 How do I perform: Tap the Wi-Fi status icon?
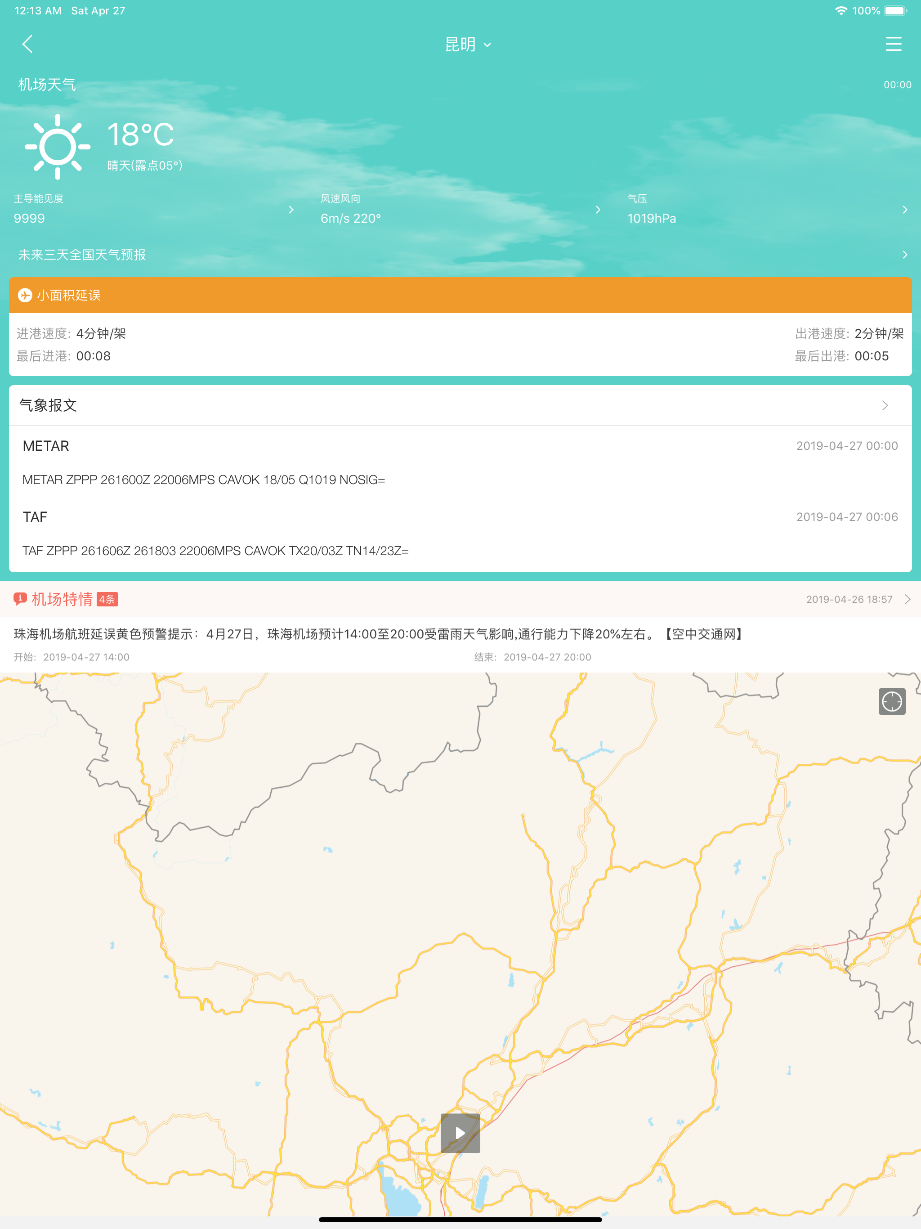841,10
